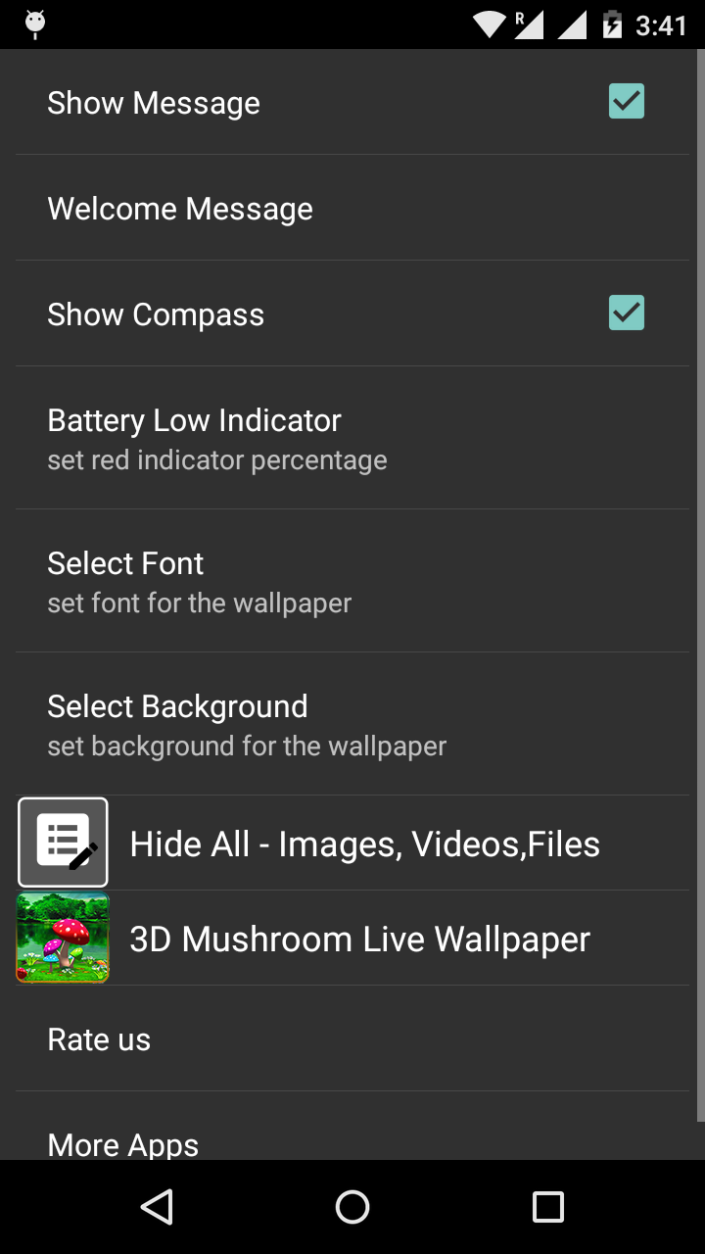The width and height of the screenshot is (705, 1254).
Task: Tap the Show Message label
Action: coord(154,103)
